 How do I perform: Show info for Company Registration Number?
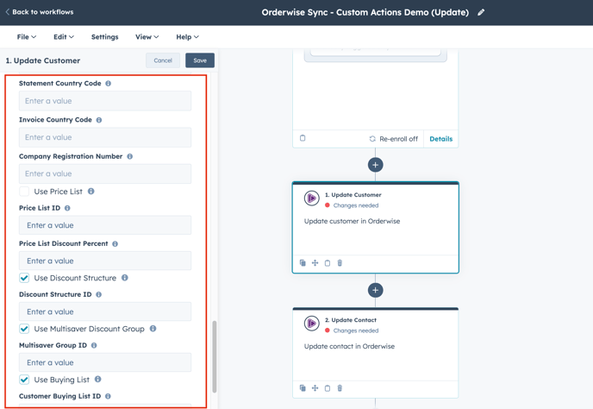(129, 156)
